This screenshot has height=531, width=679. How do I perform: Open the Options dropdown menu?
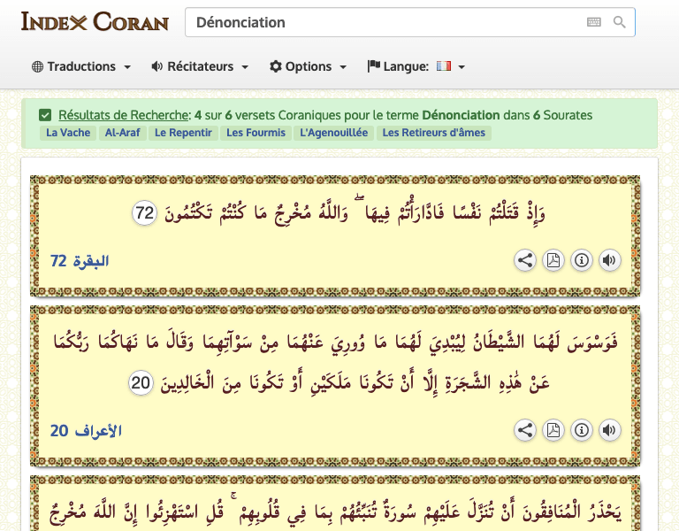[309, 66]
